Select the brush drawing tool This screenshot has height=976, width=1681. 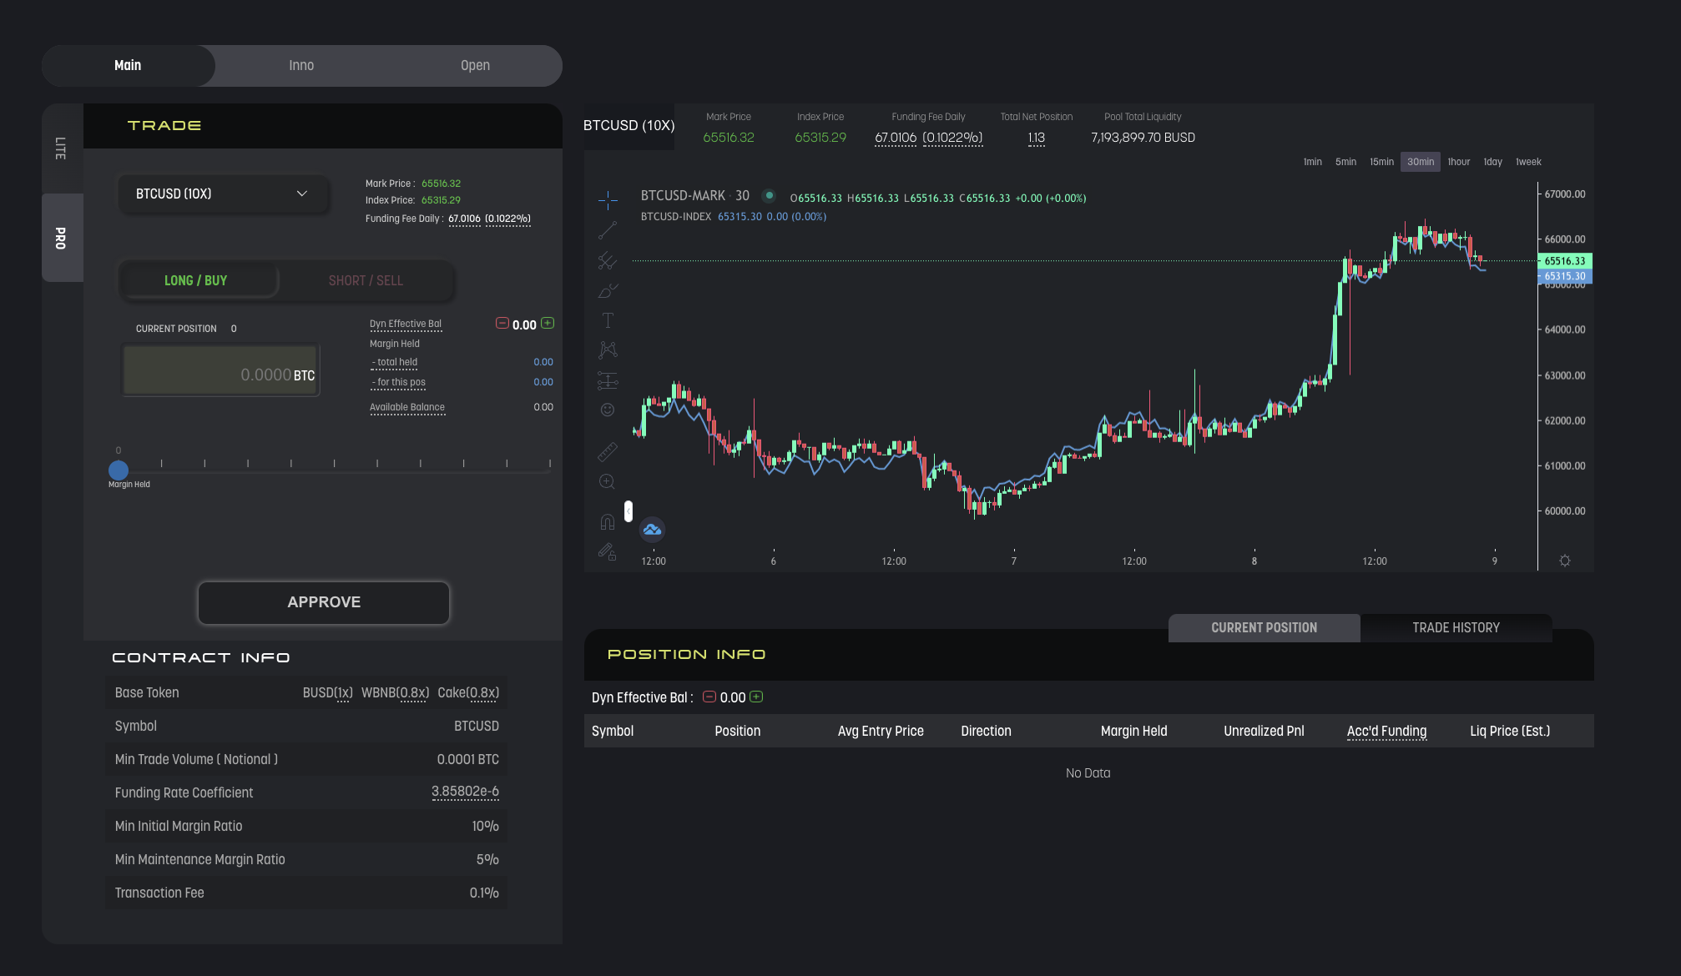(608, 291)
